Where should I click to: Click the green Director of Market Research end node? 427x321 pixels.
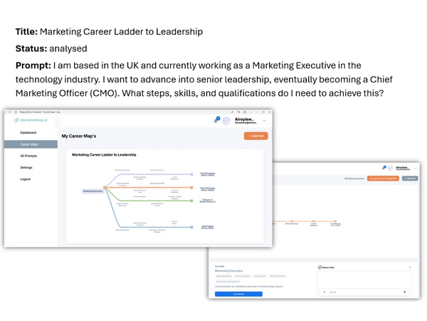191,201
